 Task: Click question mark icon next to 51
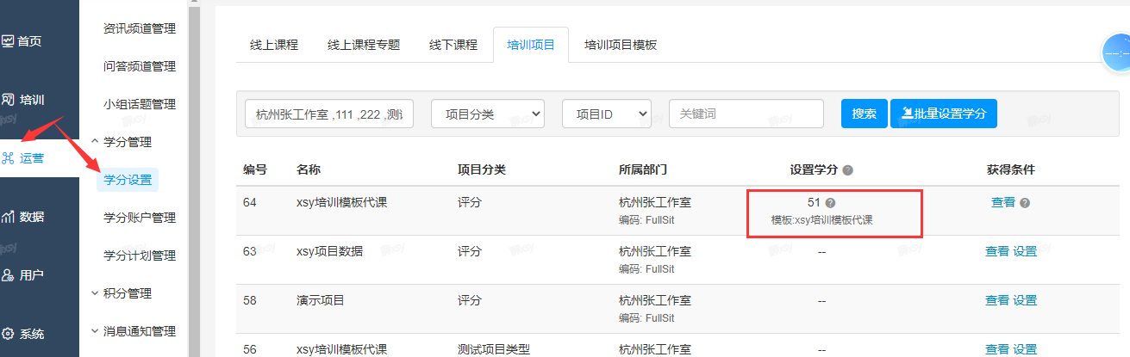(830, 203)
